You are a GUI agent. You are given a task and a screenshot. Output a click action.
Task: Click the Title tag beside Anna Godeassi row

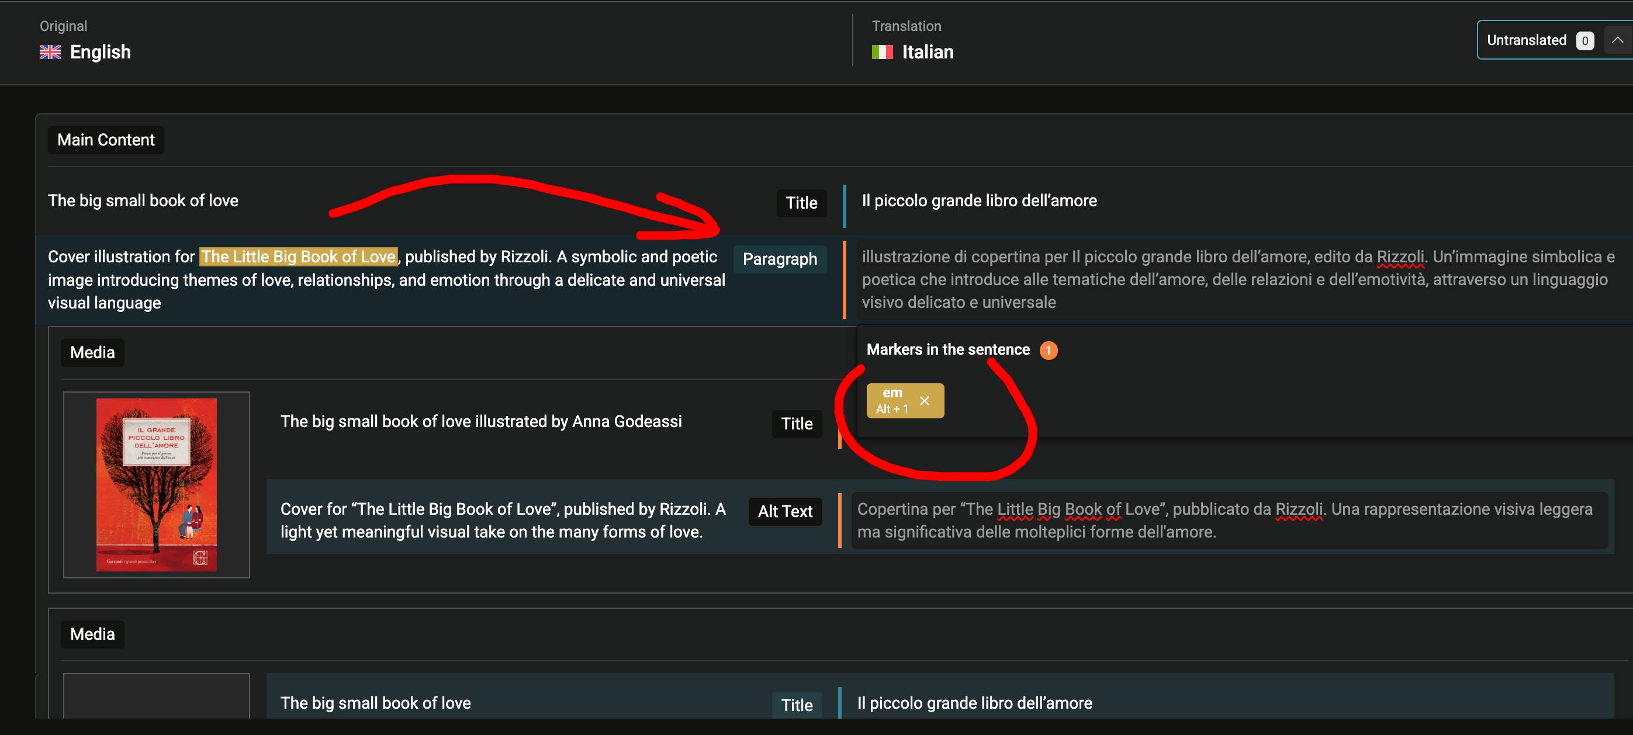click(797, 424)
